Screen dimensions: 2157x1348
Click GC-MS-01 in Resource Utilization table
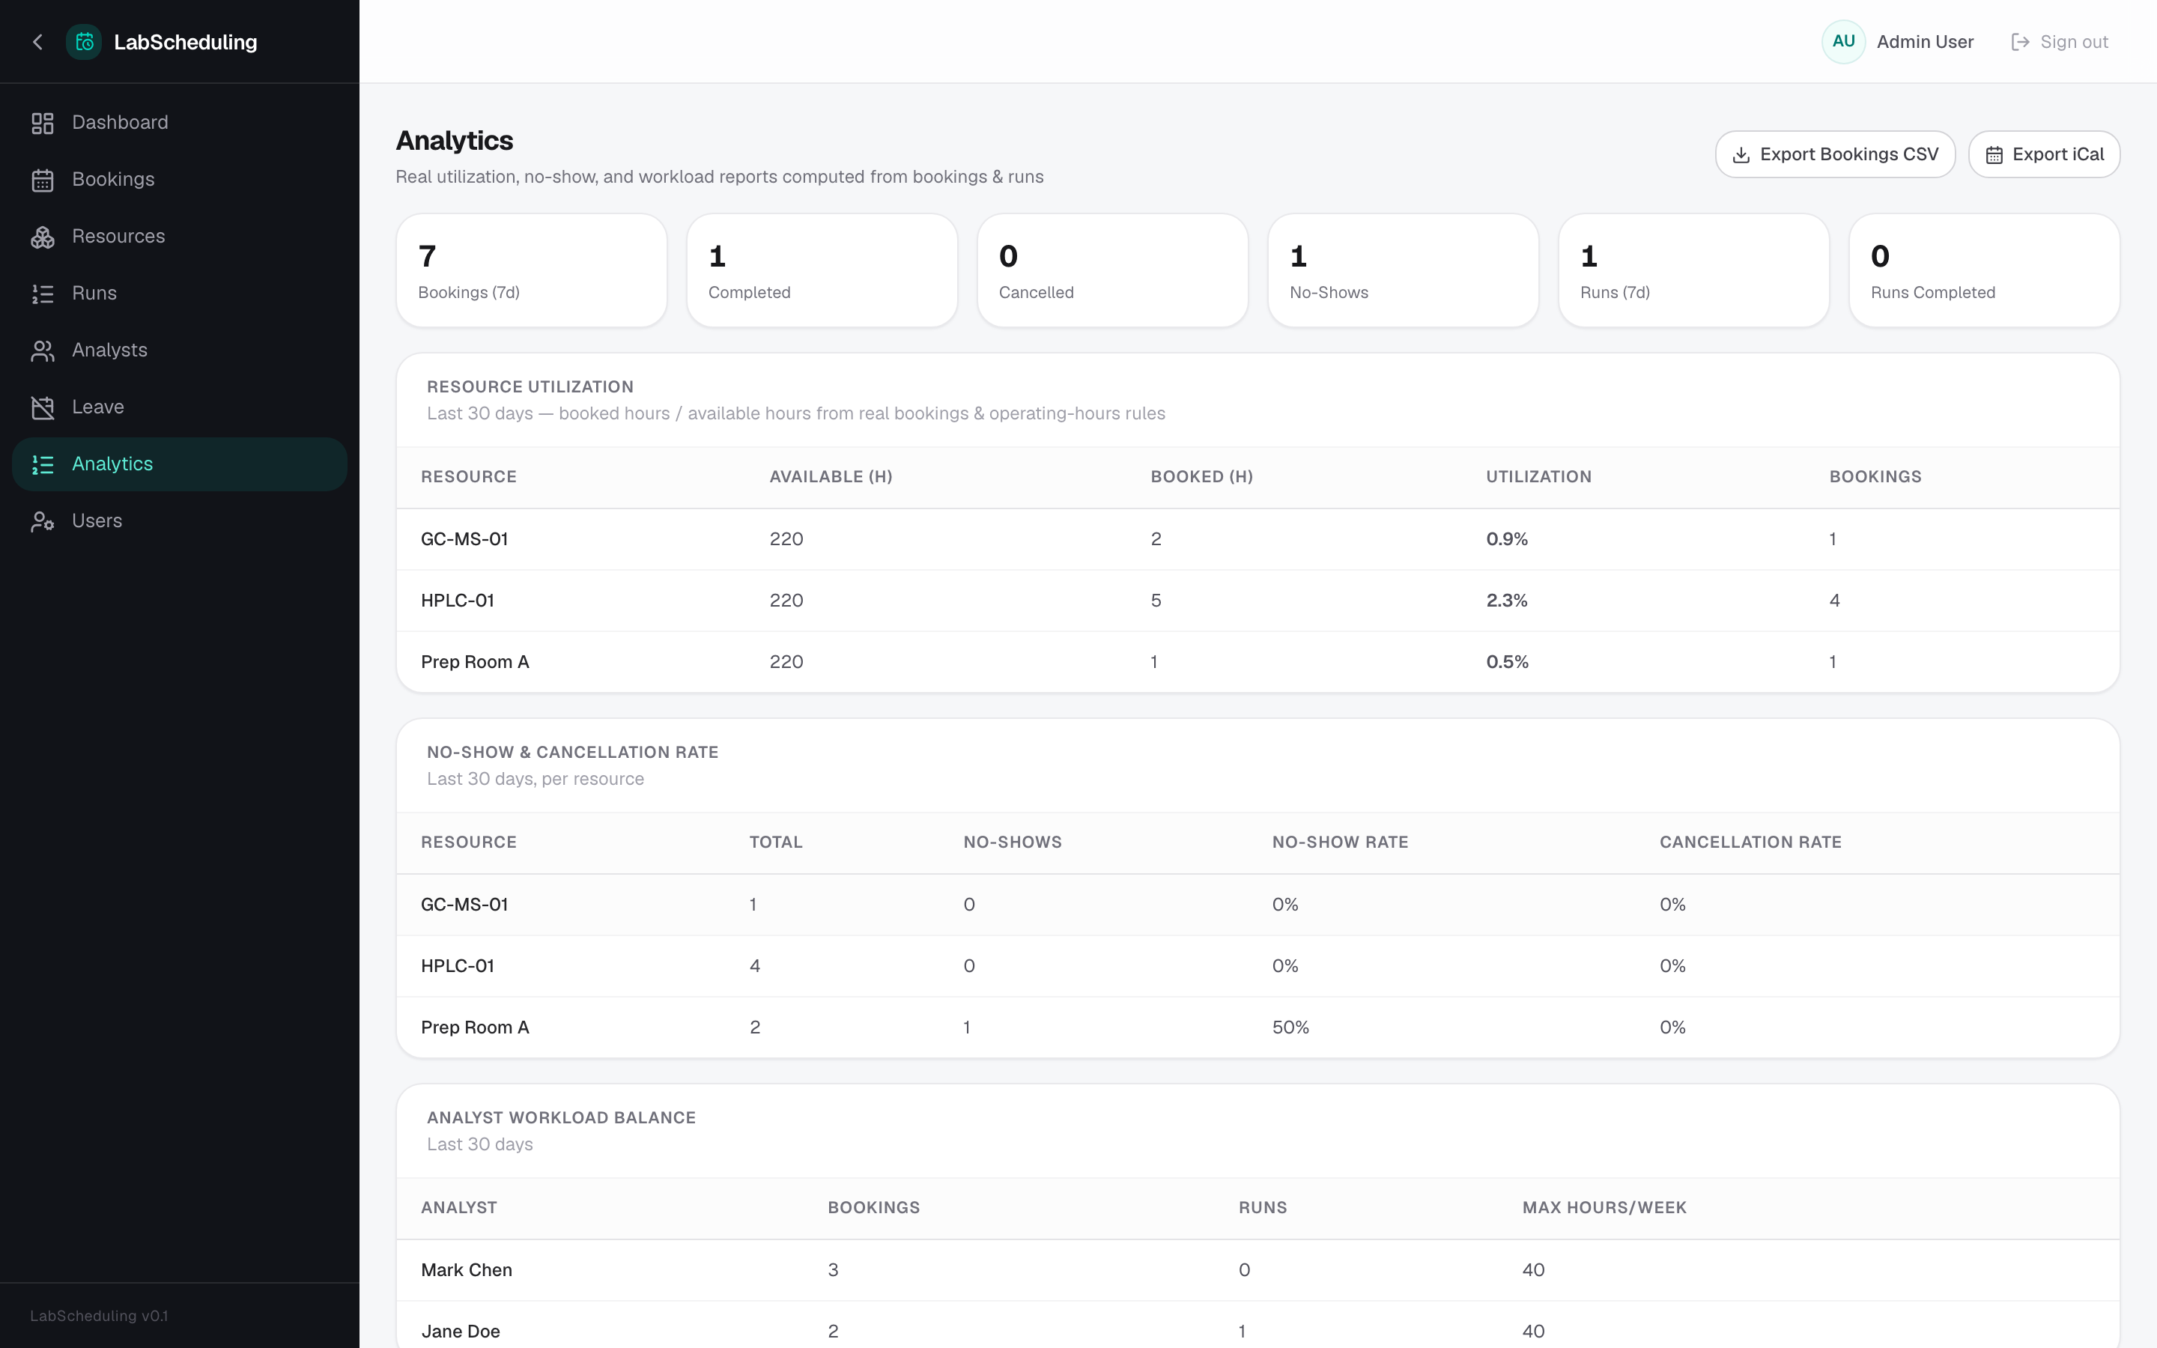click(464, 539)
